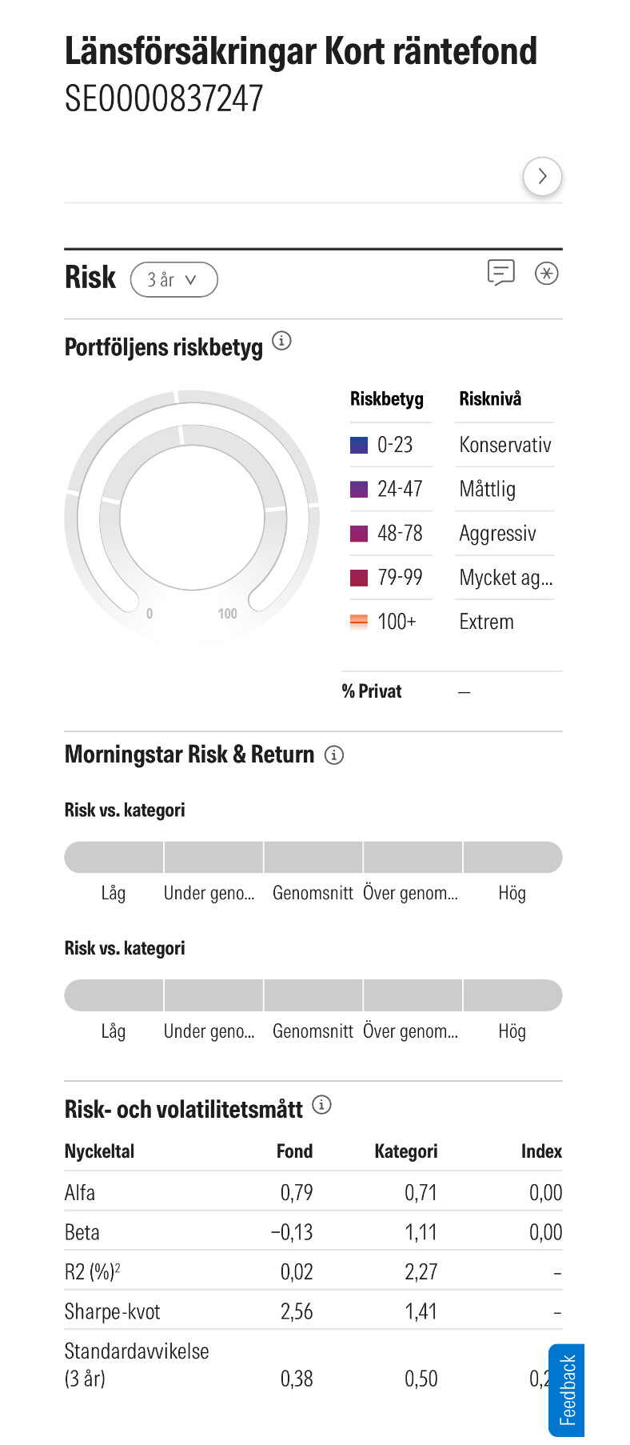Viewport: 630px width, 1445px height.
Task: Click the orange 100+ Extrem swatch
Action: click(359, 621)
